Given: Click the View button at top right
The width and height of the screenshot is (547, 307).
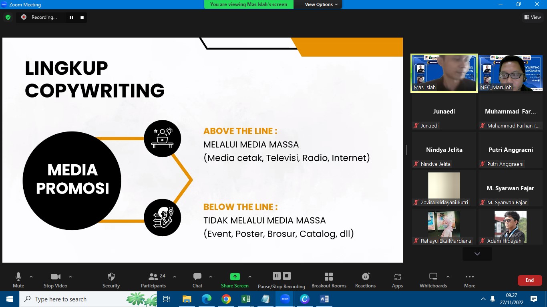Looking at the screenshot, I should [x=532, y=17].
